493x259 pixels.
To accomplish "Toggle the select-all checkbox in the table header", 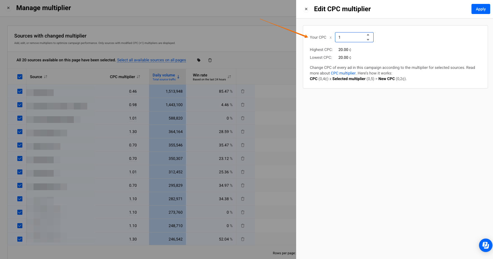I will pos(20,77).
